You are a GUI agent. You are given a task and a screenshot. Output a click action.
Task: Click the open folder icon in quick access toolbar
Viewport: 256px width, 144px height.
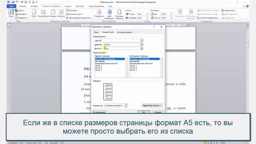click(x=26, y=2)
